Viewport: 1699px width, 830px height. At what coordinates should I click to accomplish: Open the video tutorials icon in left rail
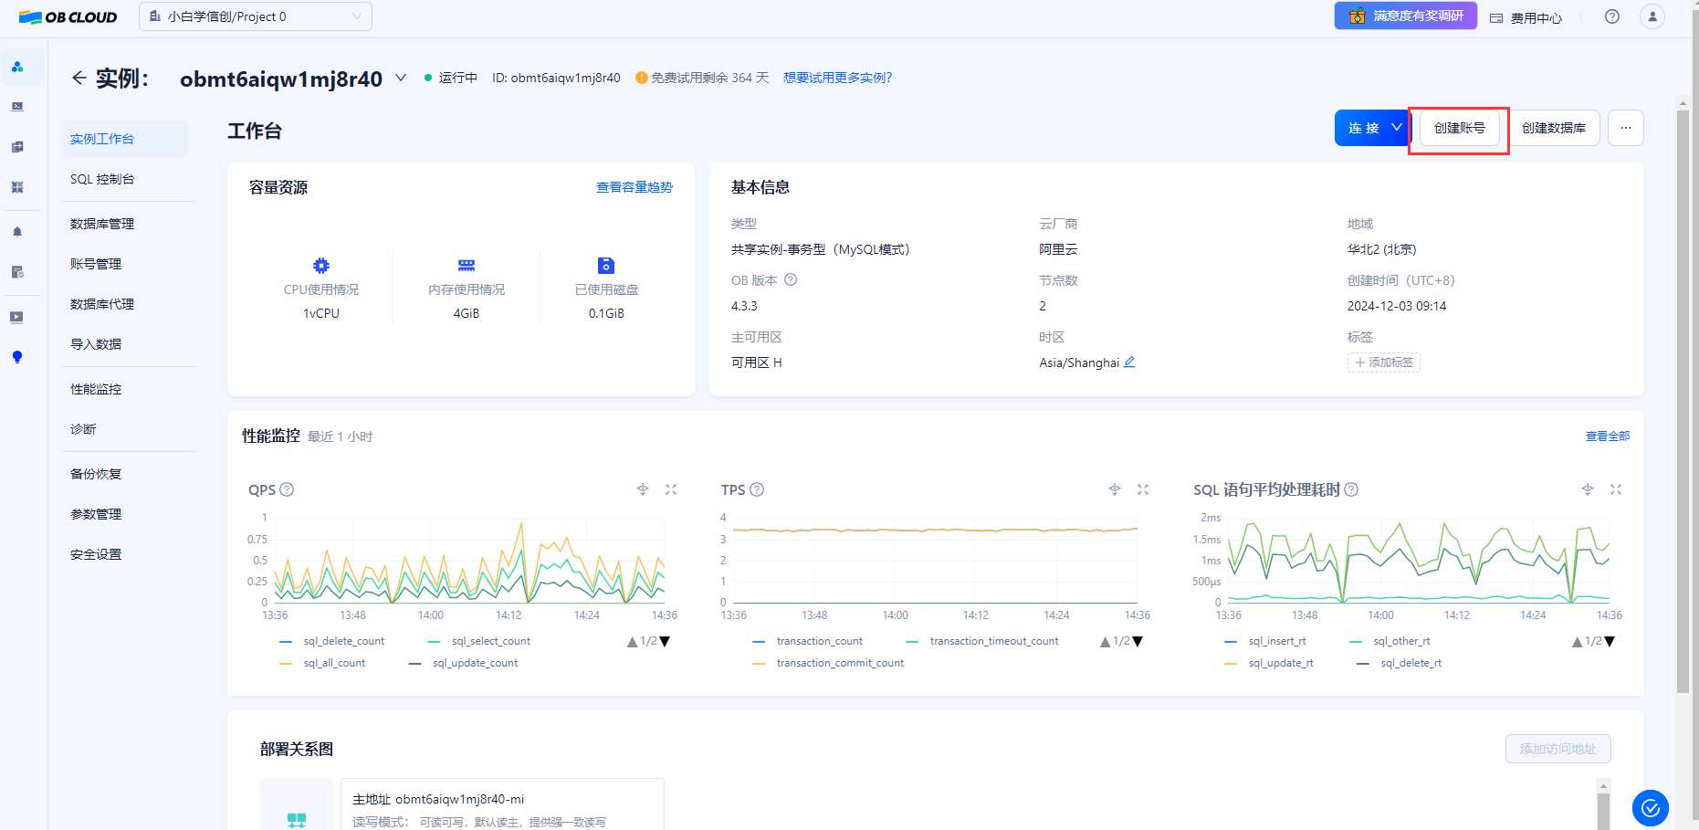pyautogui.click(x=17, y=318)
